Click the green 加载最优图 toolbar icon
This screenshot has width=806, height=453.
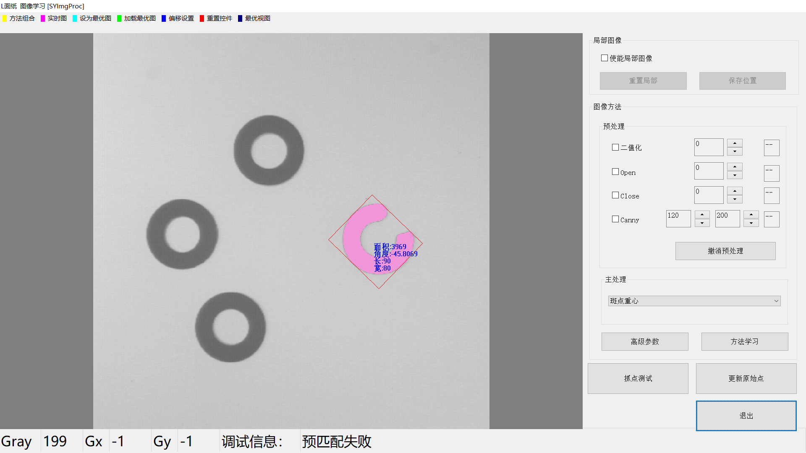click(x=119, y=18)
